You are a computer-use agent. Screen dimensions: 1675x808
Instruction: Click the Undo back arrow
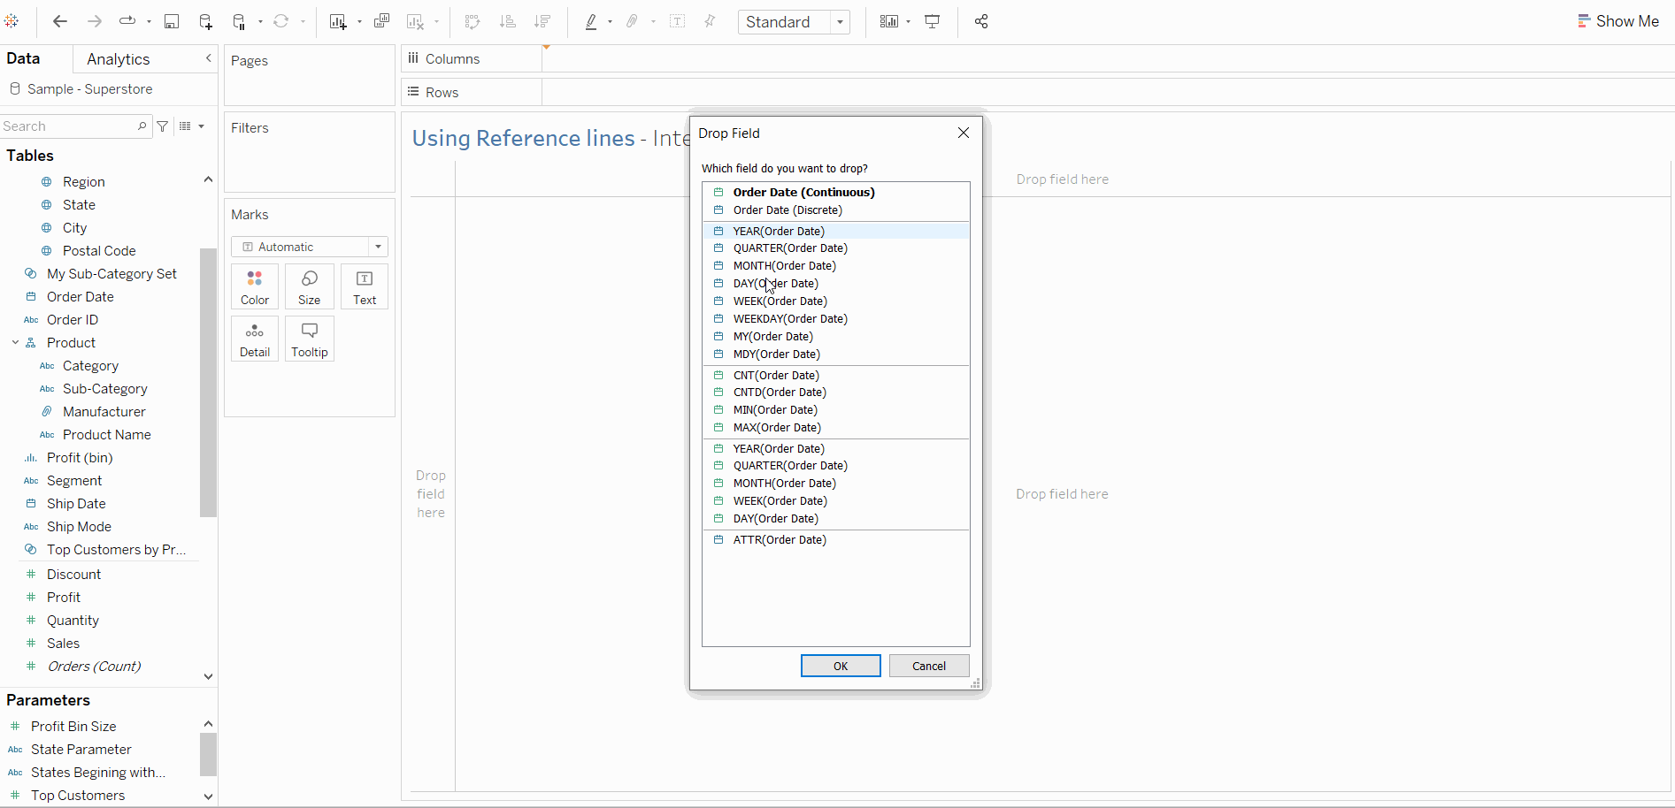click(60, 22)
